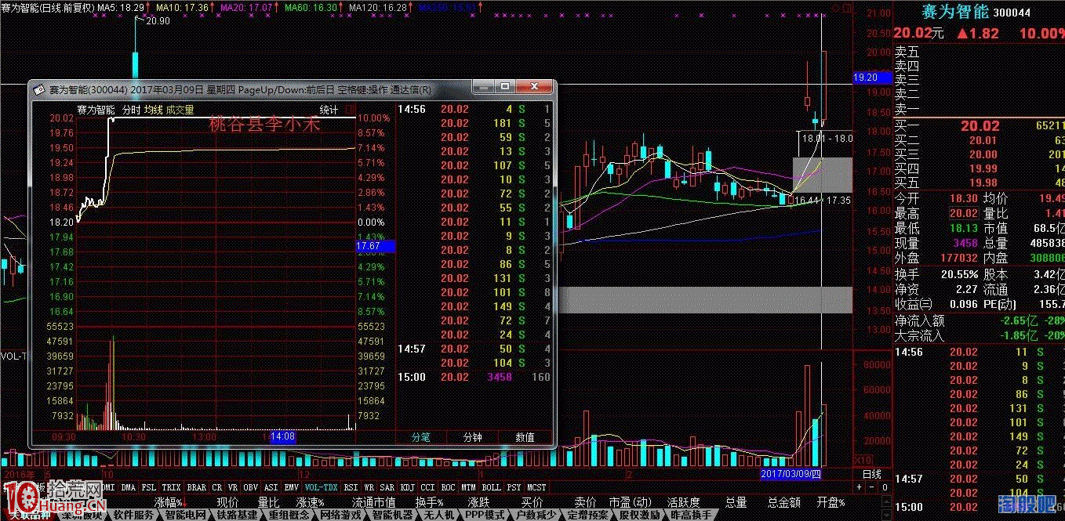1065x521 pixels.
Task: Open the 统计 statistics in intraday popup
Action: point(329,110)
